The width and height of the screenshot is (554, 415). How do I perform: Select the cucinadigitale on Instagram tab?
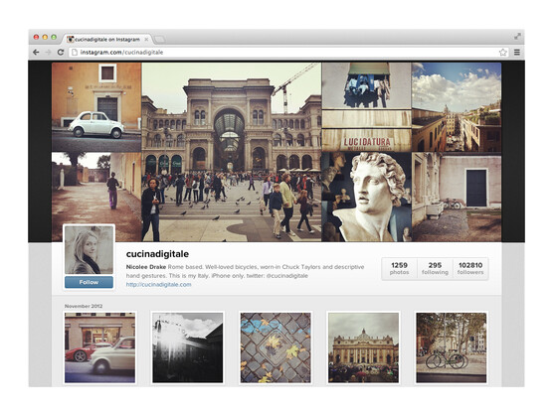107,39
